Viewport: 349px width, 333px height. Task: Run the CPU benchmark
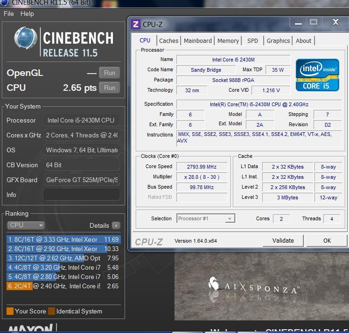110,88
